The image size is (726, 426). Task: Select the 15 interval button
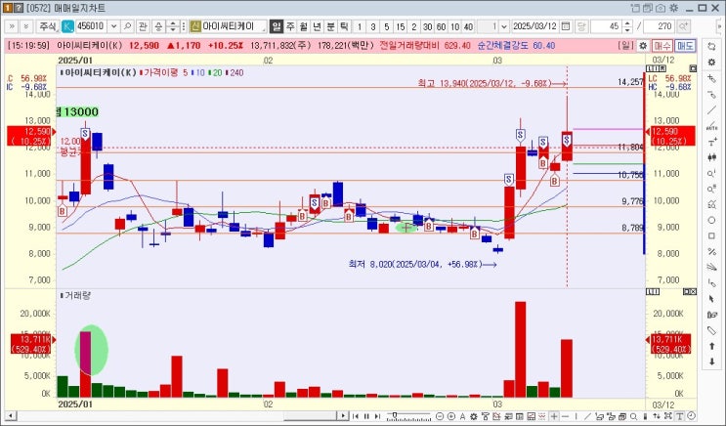pos(400,26)
